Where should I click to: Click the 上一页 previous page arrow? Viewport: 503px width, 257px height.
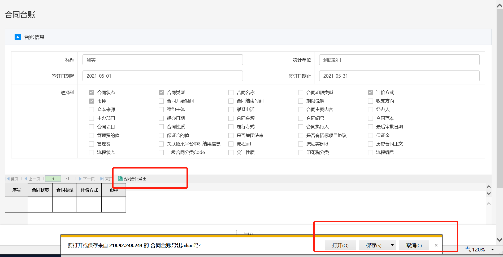pyautogui.click(x=26, y=179)
